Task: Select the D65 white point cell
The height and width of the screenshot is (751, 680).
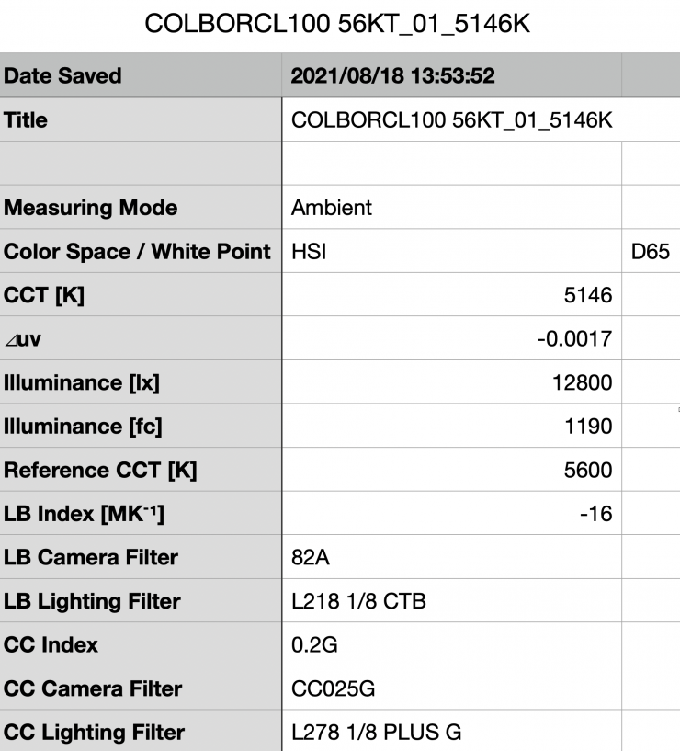Action: coord(650,252)
